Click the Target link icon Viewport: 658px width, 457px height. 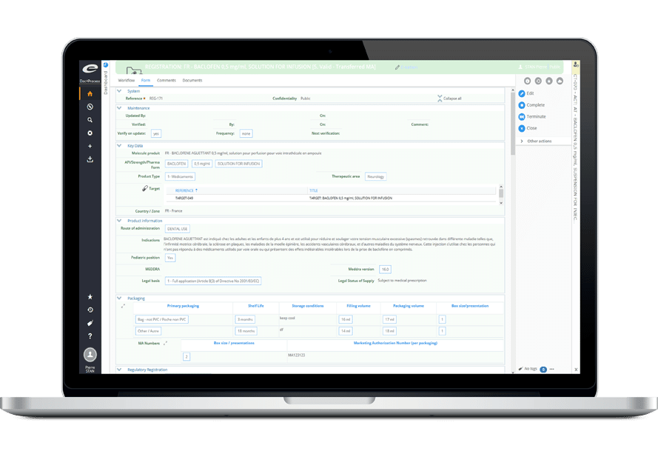[145, 189]
